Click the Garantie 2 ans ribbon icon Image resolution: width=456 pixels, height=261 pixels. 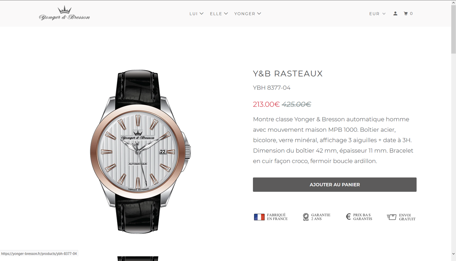click(x=306, y=217)
